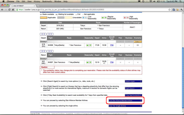
Task: Click the OK economy availability cell
Action: (x=138, y=45)
